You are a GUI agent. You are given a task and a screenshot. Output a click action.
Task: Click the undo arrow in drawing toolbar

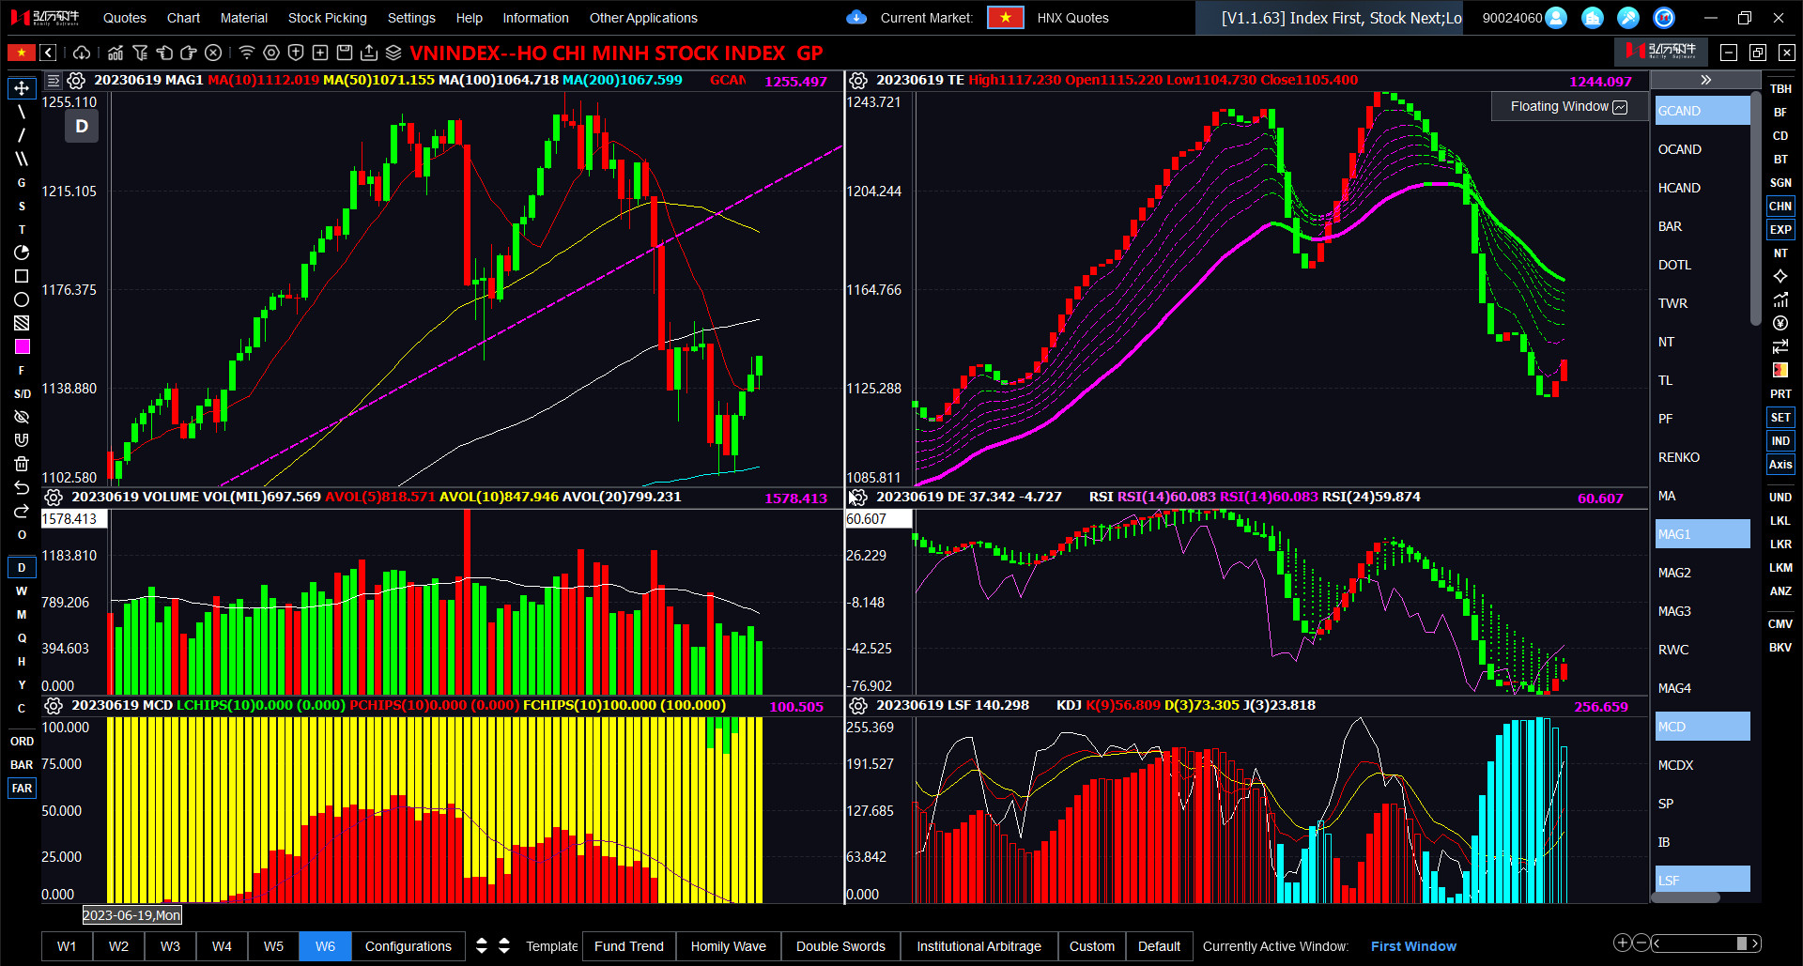[22, 487]
